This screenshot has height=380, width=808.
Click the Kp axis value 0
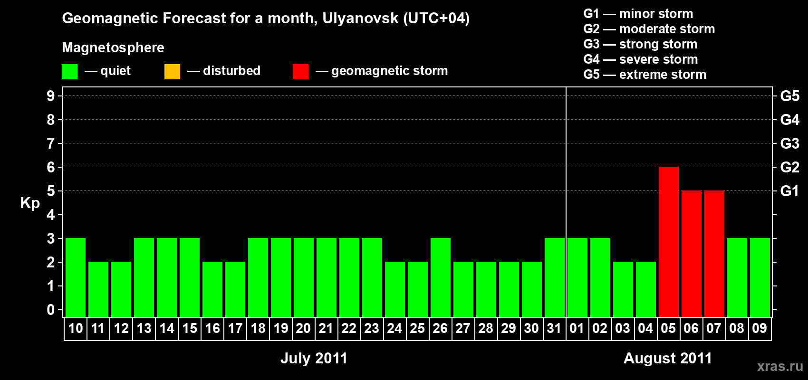[51, 310]
